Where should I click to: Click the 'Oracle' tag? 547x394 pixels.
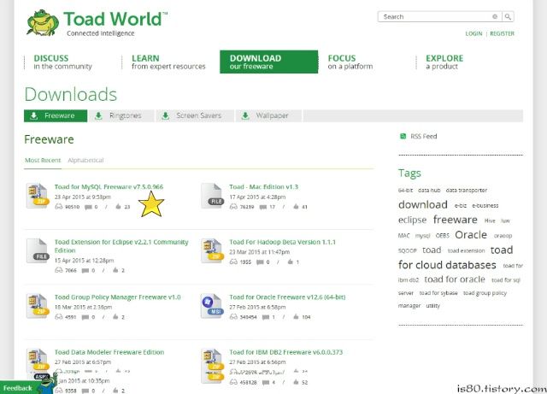(471, 234)
